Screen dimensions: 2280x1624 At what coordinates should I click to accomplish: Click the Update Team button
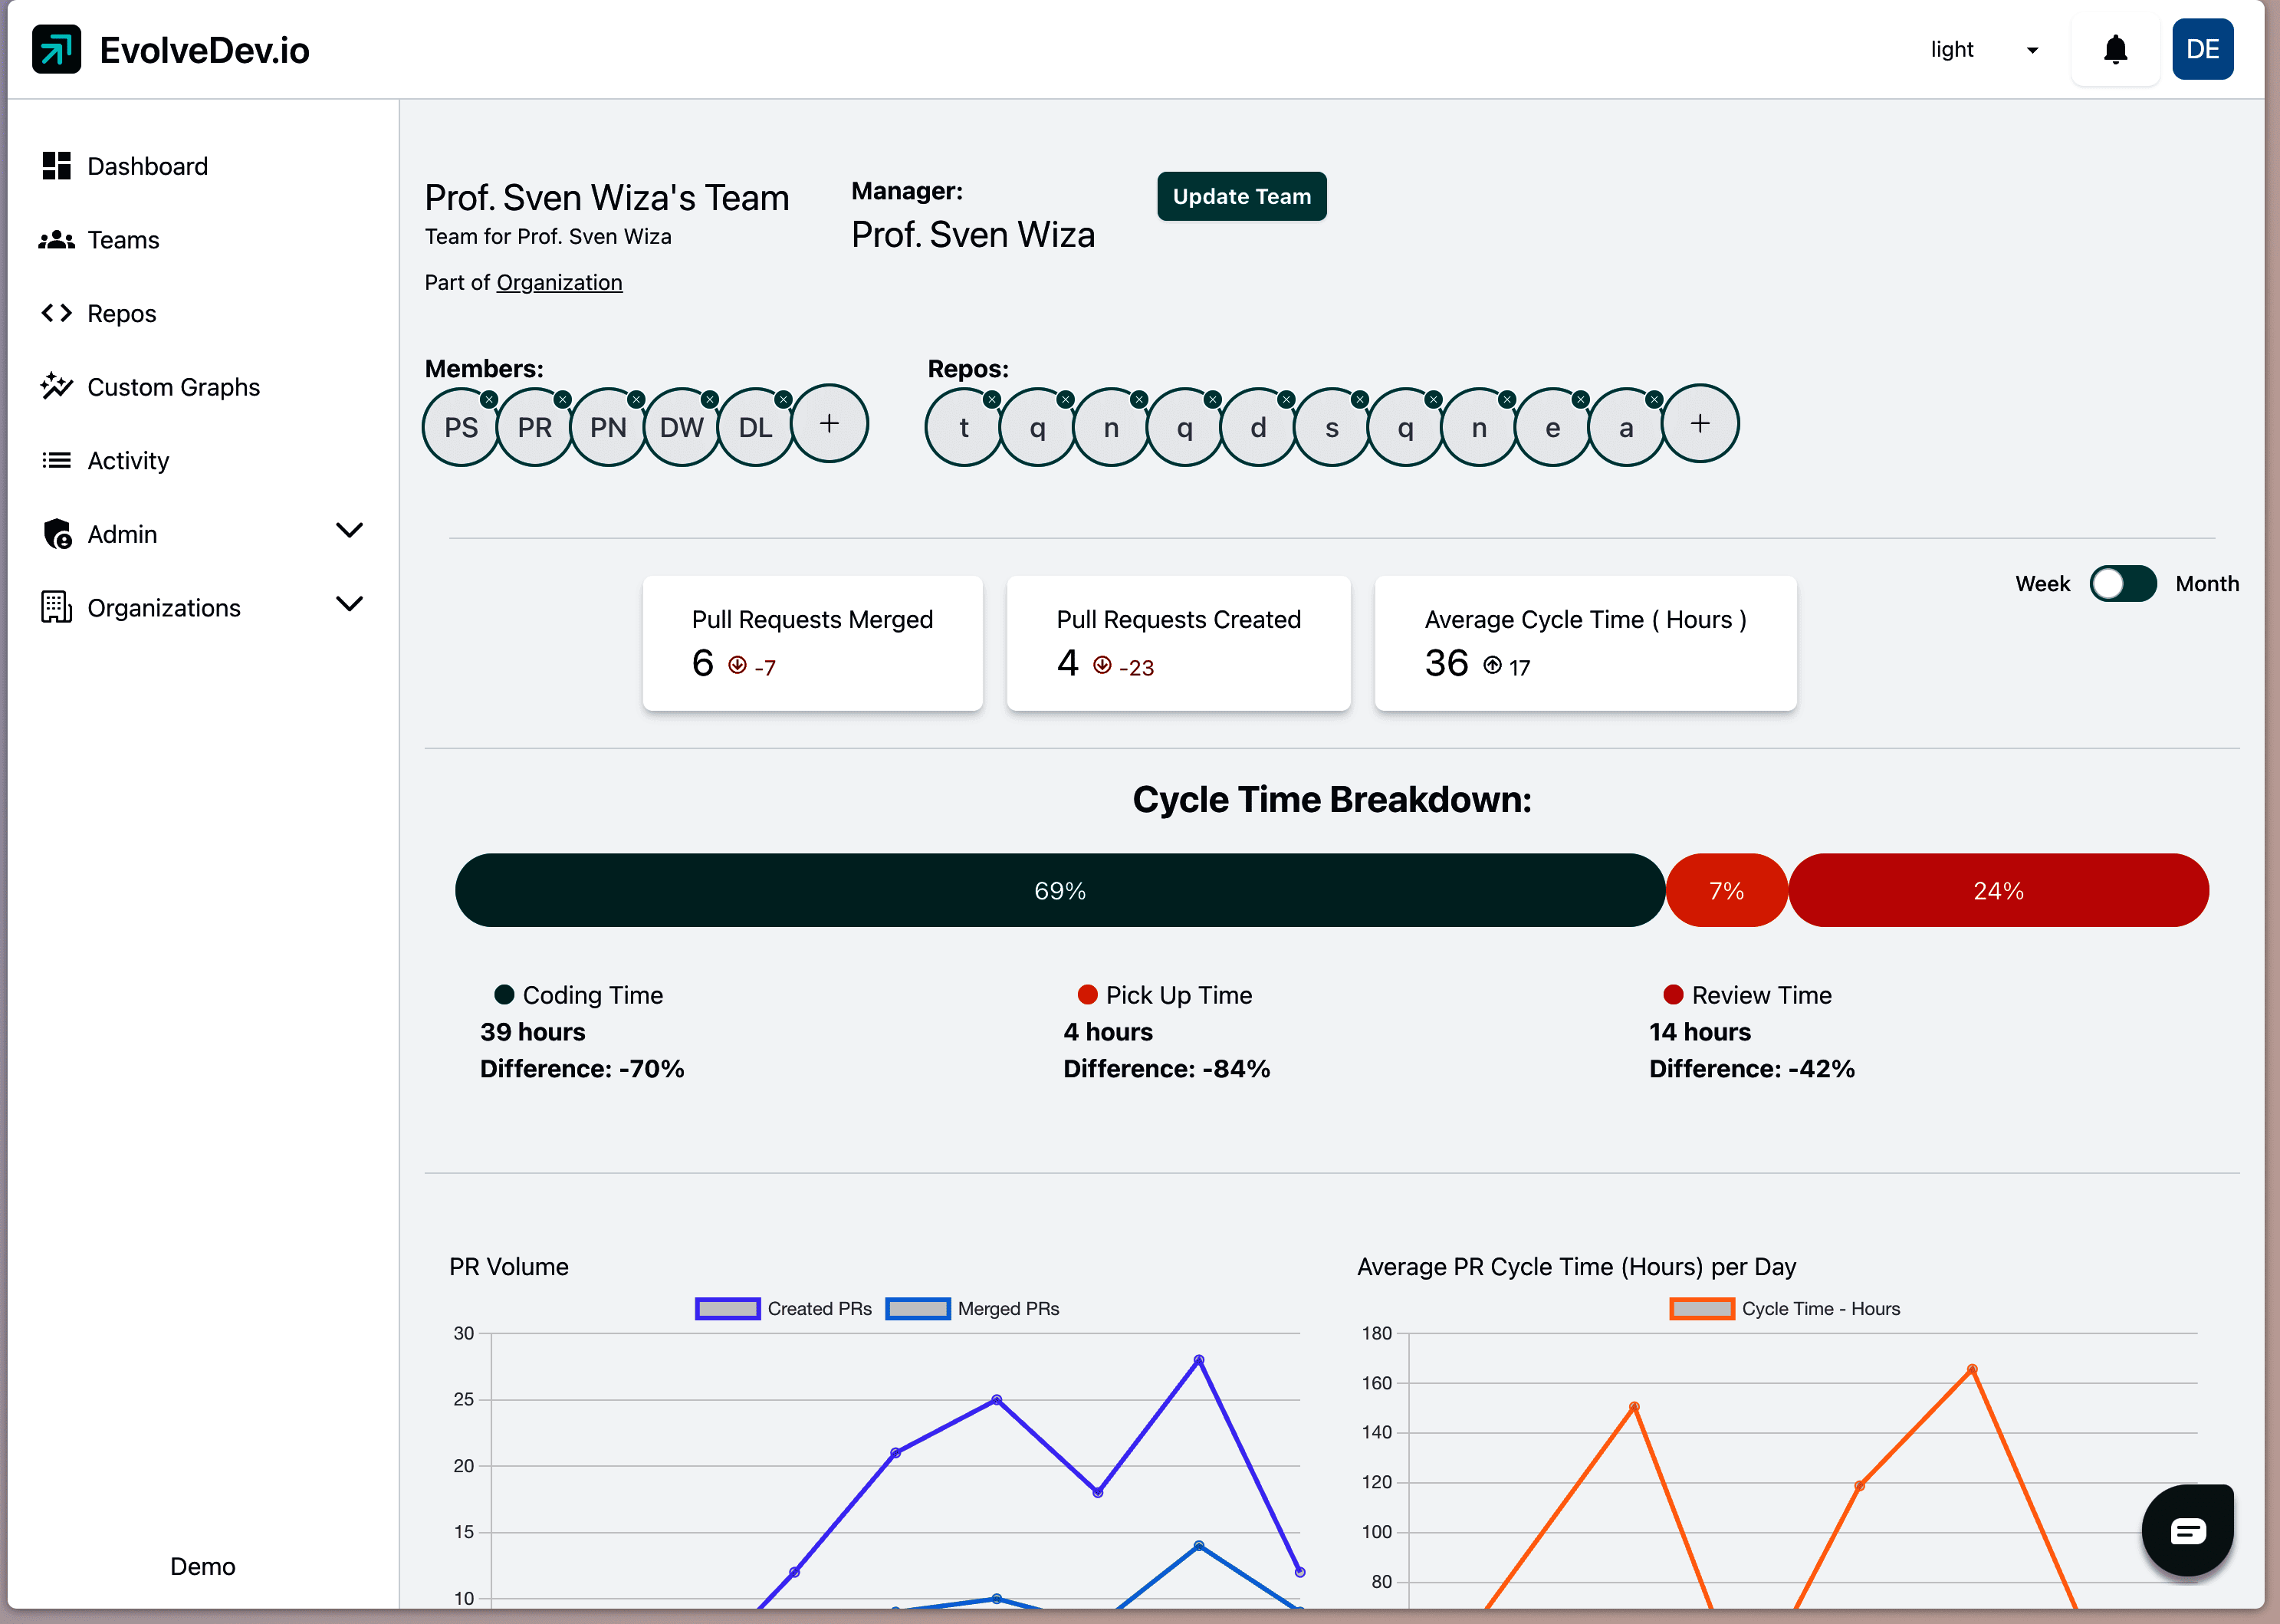point(1240,196)
